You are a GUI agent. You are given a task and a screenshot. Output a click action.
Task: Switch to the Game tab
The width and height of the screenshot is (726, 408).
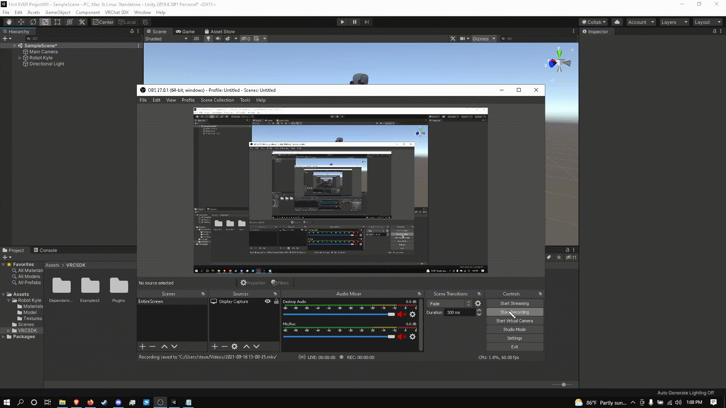(185, 31)
